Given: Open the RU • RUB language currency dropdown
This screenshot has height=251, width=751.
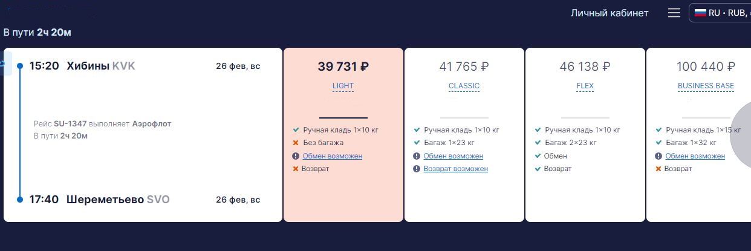Looking at the screenshot, I should pos(720,13).
